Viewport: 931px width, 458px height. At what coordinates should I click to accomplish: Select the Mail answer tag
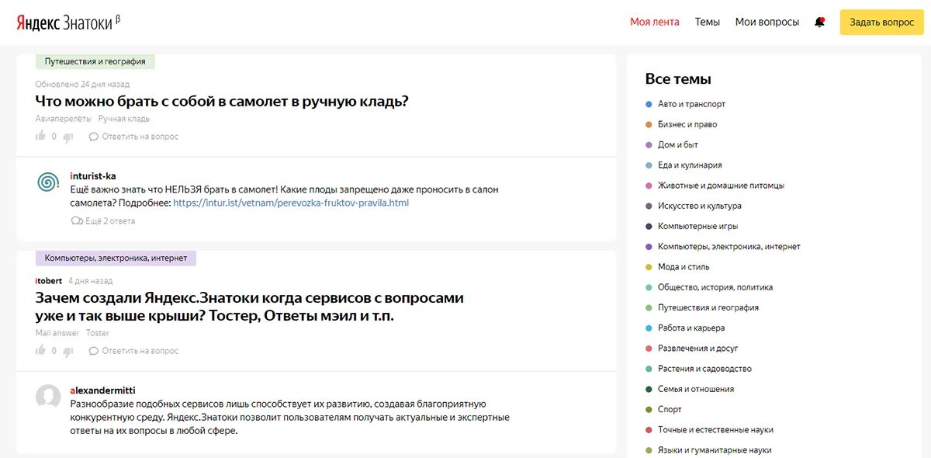tap(57, 333)
